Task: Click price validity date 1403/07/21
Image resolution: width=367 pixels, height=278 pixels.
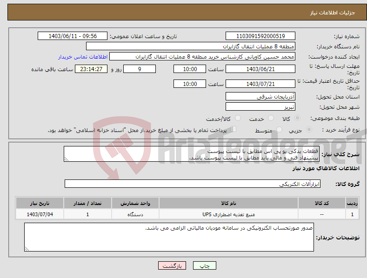Action: [260, 84]
